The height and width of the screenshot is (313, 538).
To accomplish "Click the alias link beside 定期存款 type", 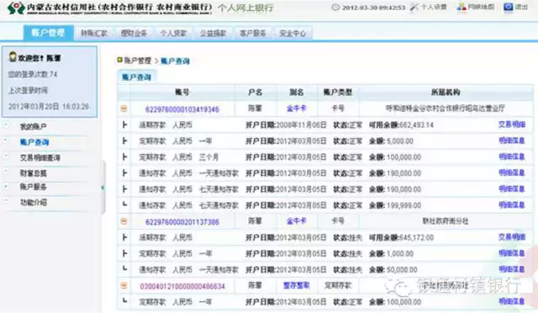I will 297,285.
